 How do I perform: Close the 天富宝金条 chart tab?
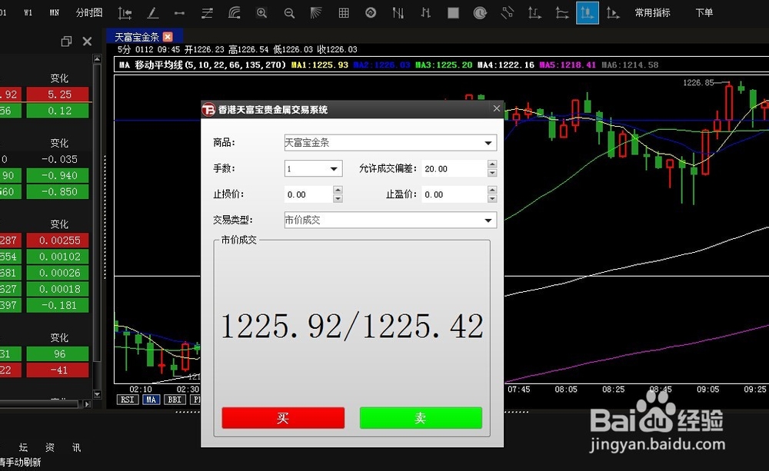point(168,37)
